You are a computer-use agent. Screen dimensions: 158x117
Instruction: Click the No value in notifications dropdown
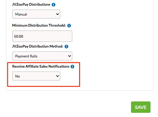(17, 76)
